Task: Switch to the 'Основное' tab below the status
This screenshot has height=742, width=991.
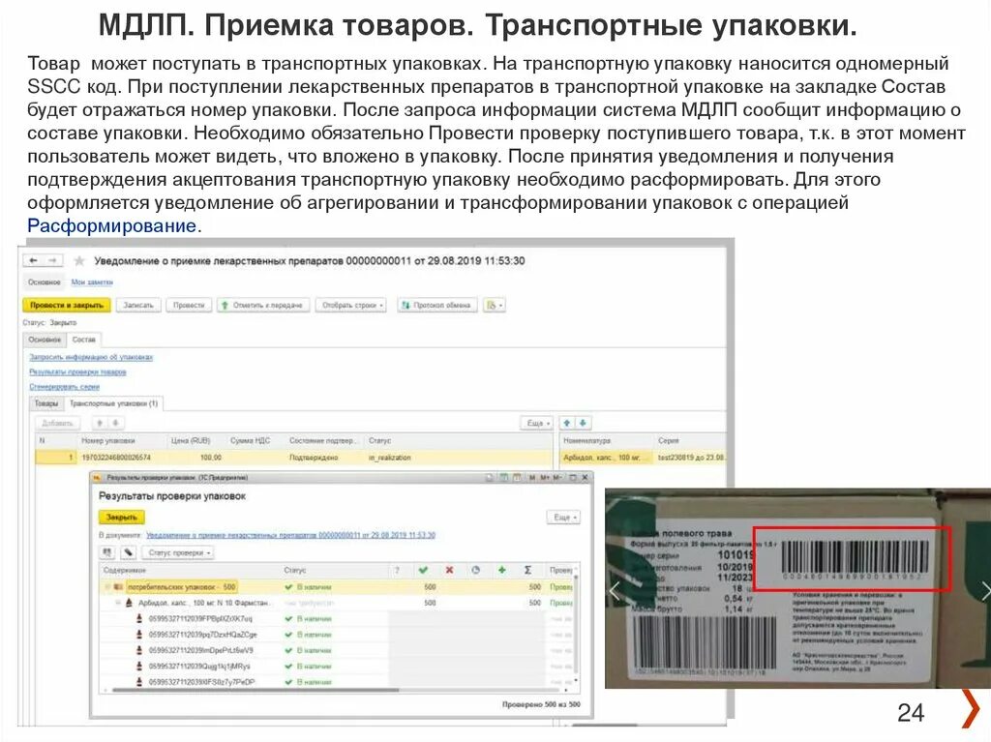Action: [x=45, y=340]
